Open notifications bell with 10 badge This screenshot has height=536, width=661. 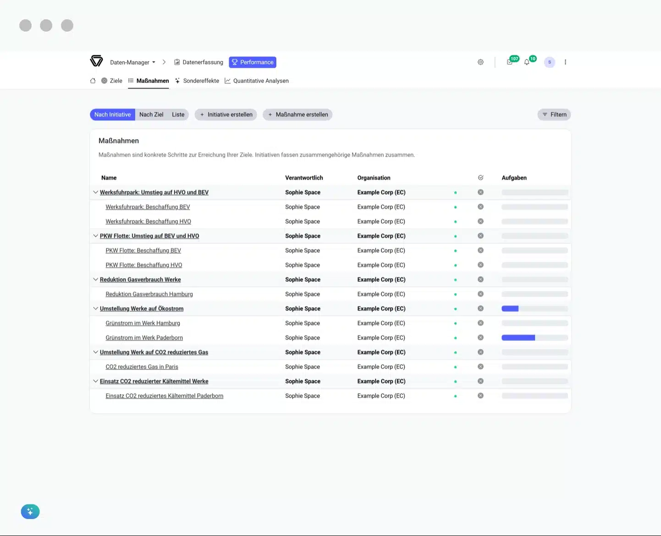[x=527, y=61]
